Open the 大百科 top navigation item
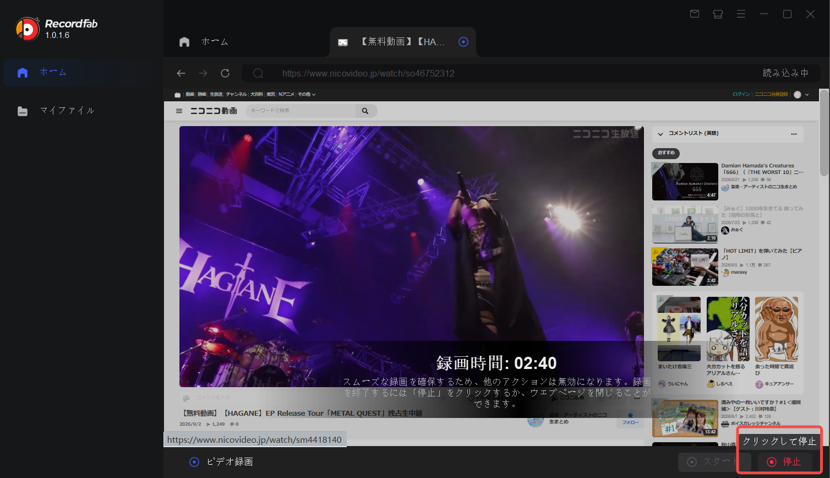This screenshot has width=830, height=478. point(256,94)
